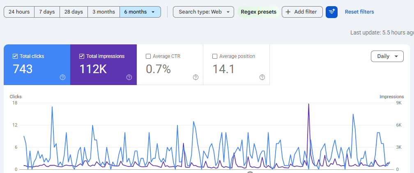Select the 7 days date range
The width and height of the screenshot is (414, 173).
(x=47, y=12)
